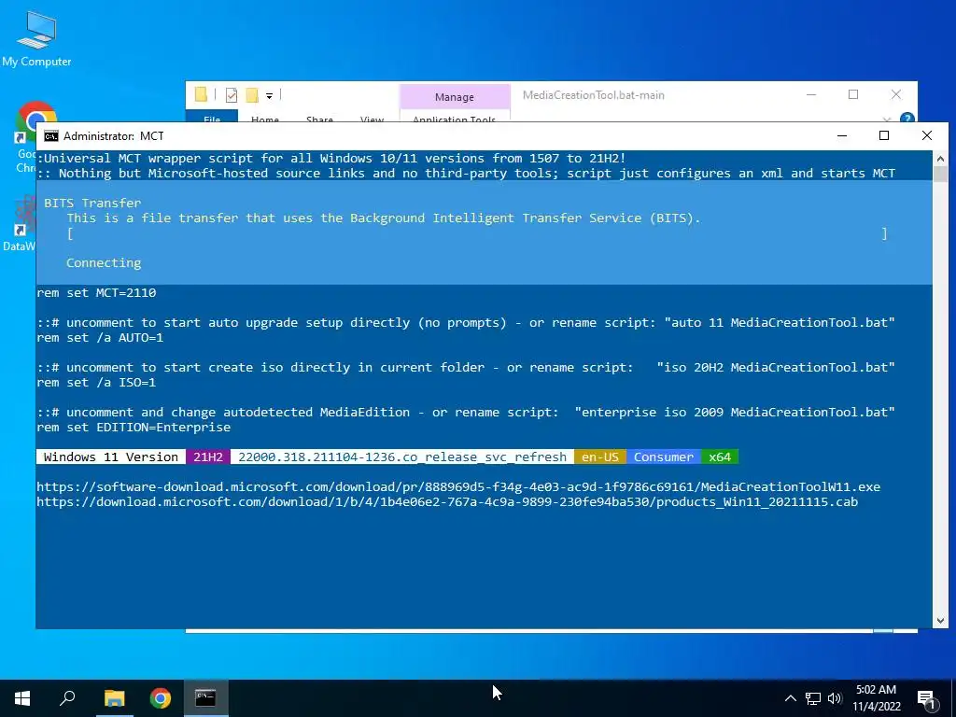Click the console scrollbar thumb
The image size is (956, 717).
[x=939, y=174]
